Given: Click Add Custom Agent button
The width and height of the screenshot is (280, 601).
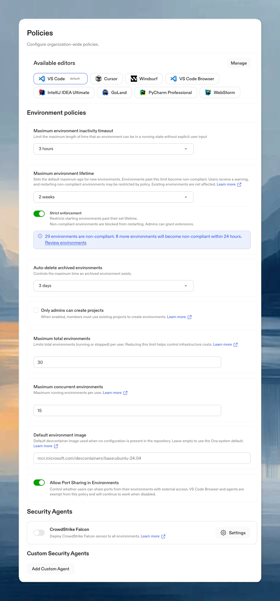Looking at the screenshot, I should click(x=51, y=569).
